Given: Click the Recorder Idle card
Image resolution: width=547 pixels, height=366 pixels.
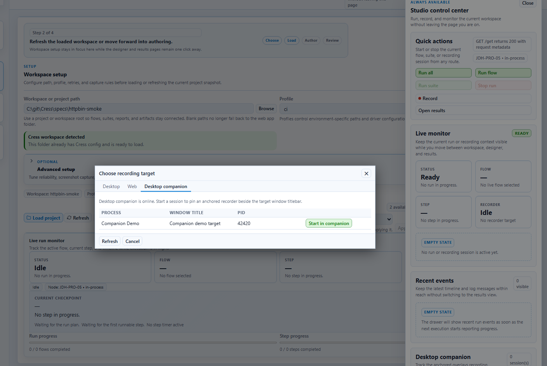Looking at the screenshot, I should pos(503,212).
